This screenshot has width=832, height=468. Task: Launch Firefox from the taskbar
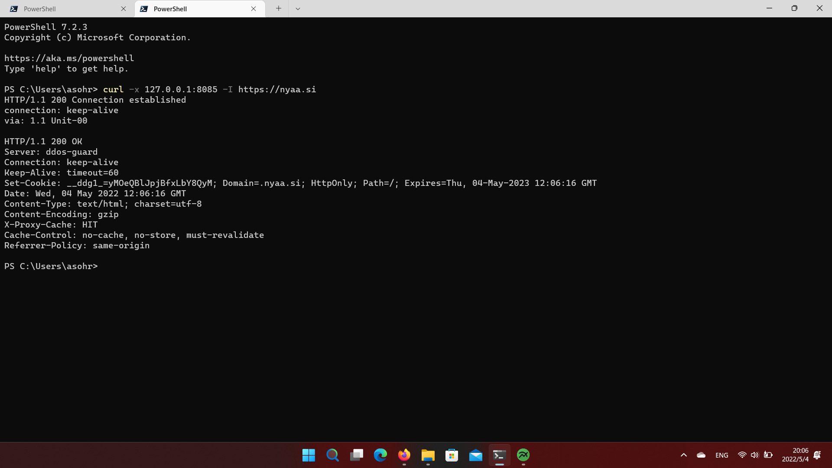tap(404, 455)
